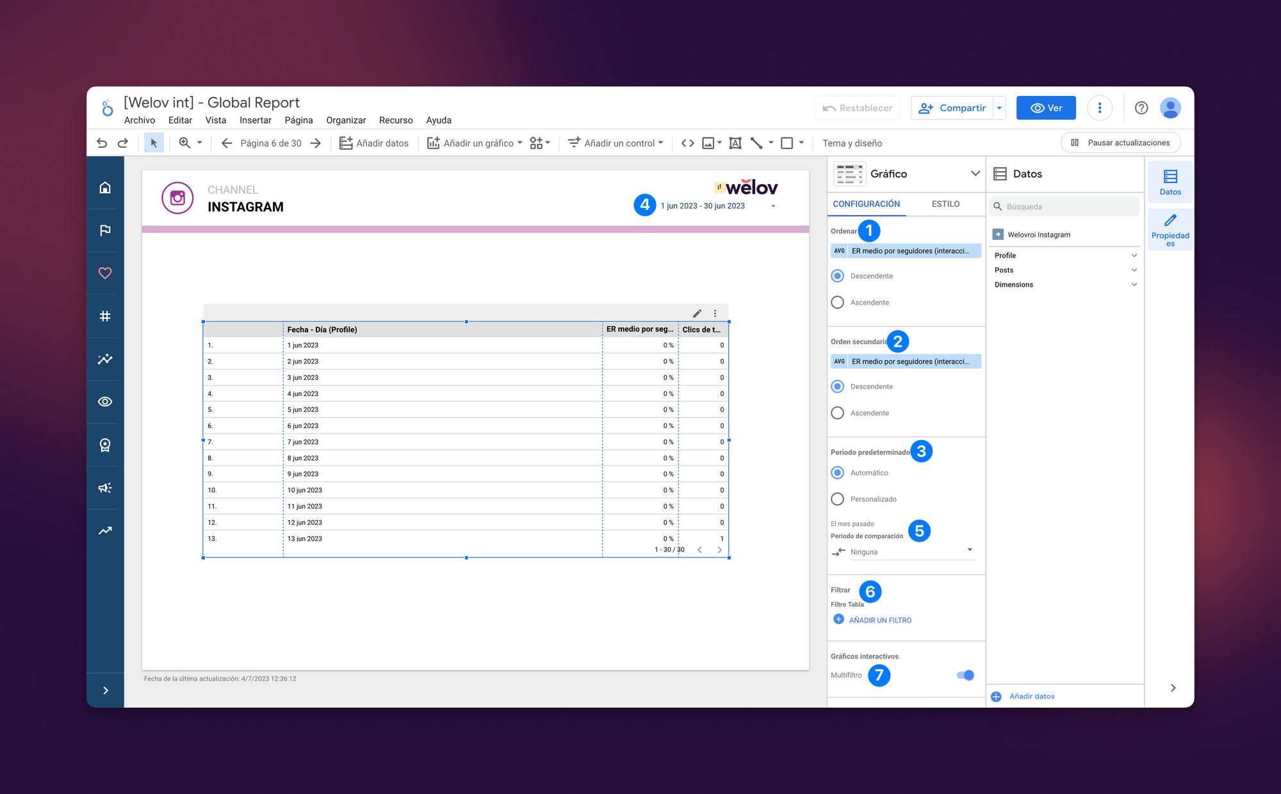Open the Gráfico chart type dropdown
This screenshot has width=1281, height=794.
975,173
